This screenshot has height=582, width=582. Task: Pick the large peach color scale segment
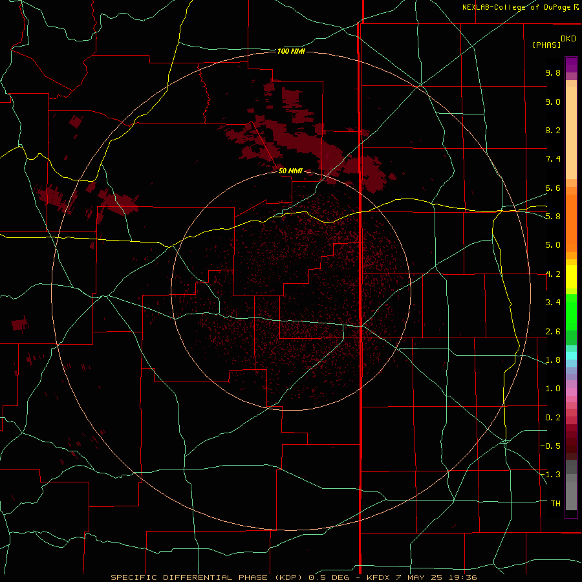pos(571,133)
